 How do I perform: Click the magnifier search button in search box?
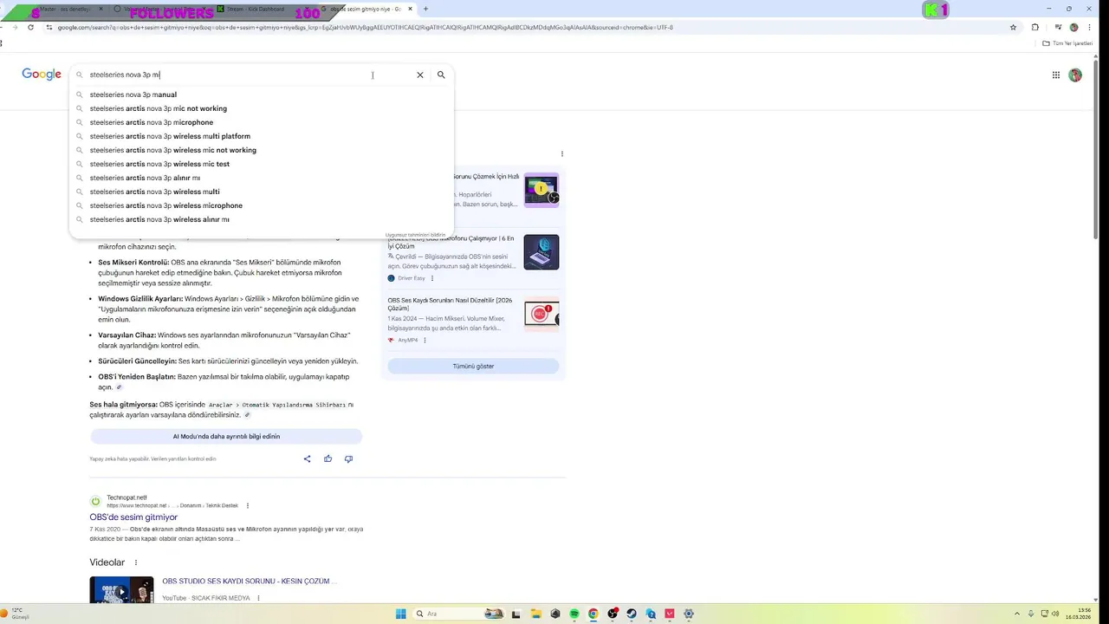(x=441, y=75)
